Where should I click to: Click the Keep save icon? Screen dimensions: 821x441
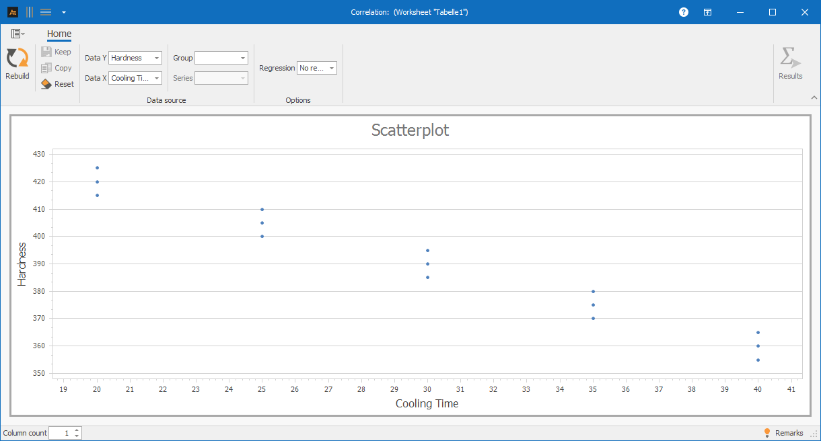click(x=46, y=52)
